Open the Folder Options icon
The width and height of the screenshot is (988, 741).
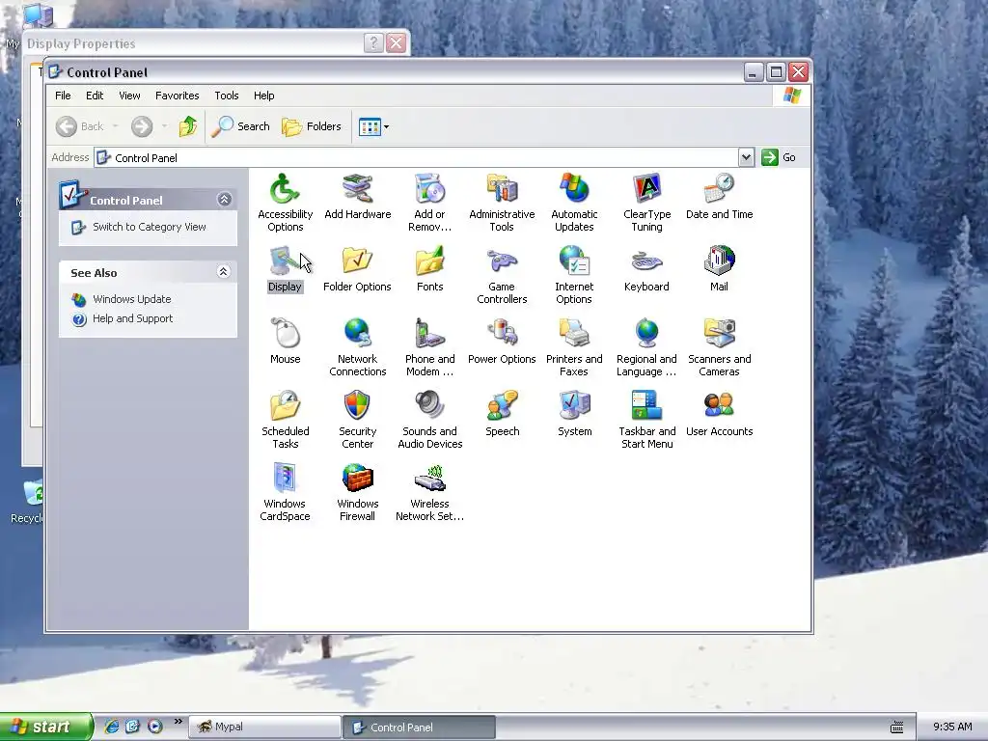tap(357, 261)
